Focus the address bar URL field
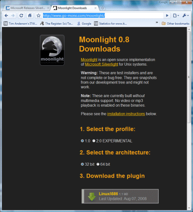The height and width of the screenshot is (212, 193). pos(103,15)
